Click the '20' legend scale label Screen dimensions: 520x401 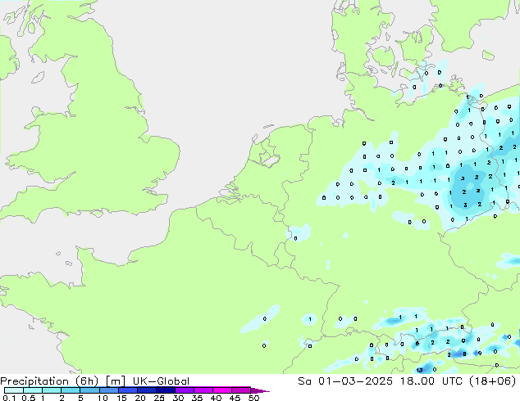coord(140,398)
